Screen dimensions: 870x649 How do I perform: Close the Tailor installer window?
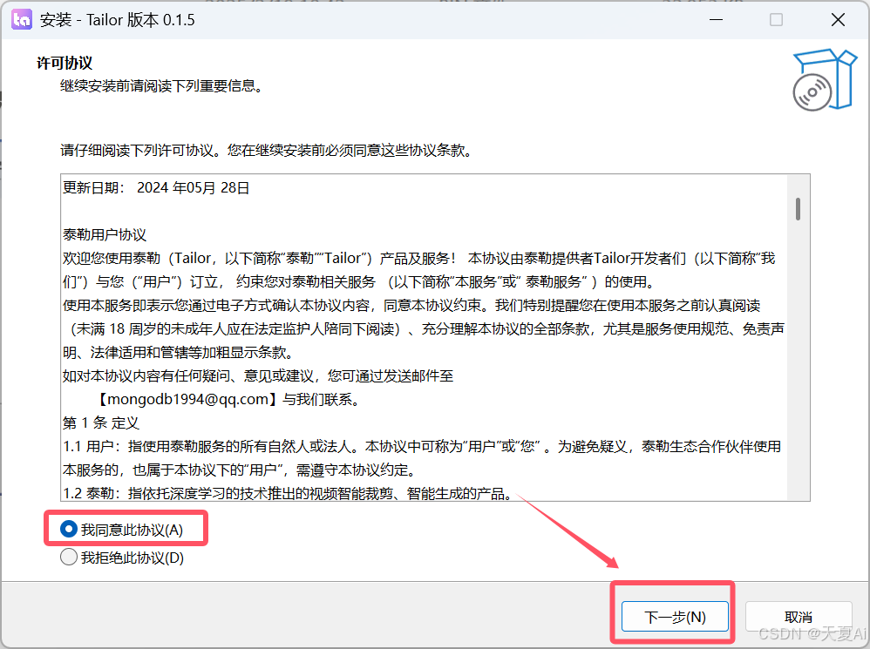(838, 20)
